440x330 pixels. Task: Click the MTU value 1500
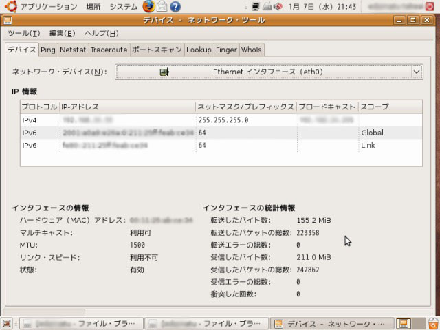[x=137, y=245]
